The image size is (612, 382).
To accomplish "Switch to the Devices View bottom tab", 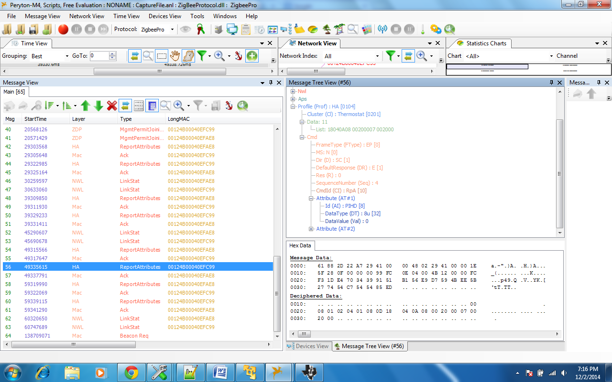I will (x=308, y=346).
